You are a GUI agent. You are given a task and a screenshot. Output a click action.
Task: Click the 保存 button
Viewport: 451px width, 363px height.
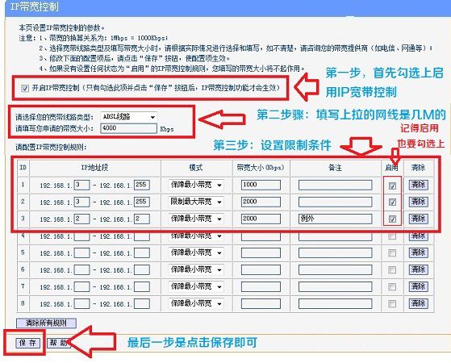[x=27, y=343]
